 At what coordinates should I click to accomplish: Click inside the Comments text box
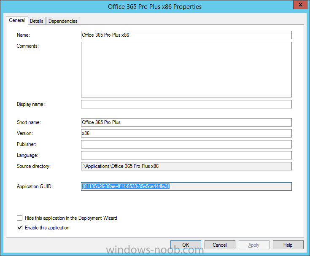(186, 70)
